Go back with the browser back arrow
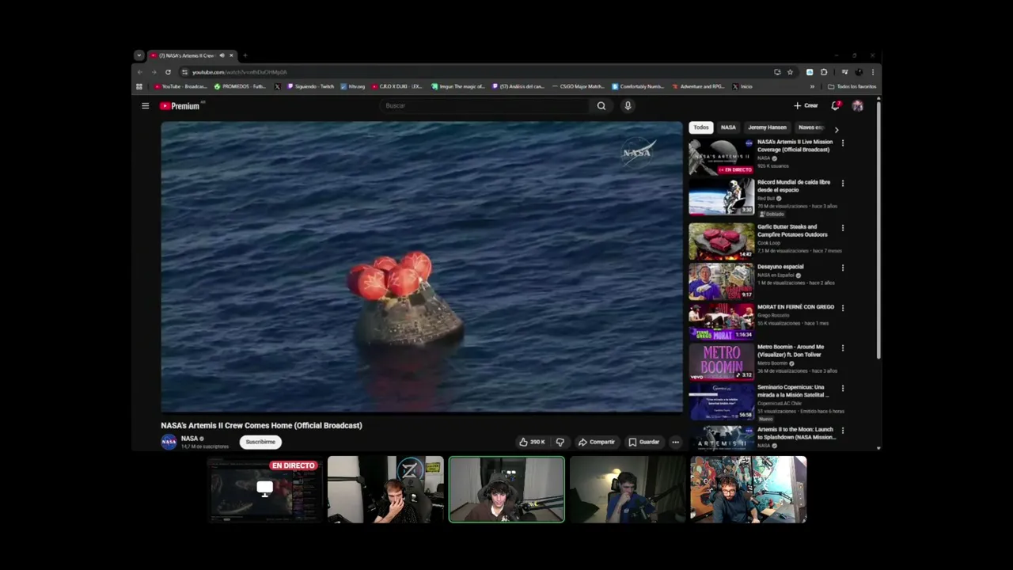This screenshot has height=570, width=1013. pyautogui.click(x=140, y=72)
